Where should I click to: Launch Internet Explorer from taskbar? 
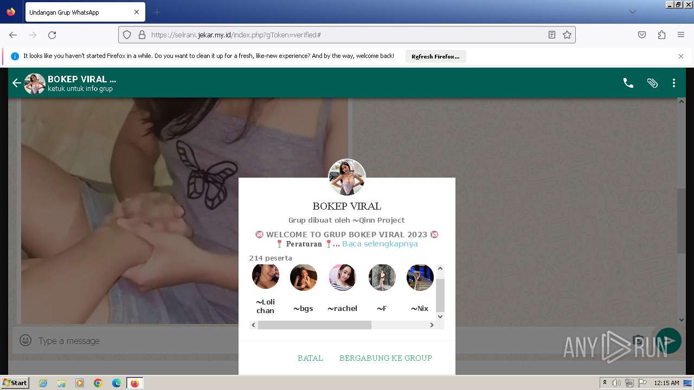pyautogui.click(x=43, y=383)
